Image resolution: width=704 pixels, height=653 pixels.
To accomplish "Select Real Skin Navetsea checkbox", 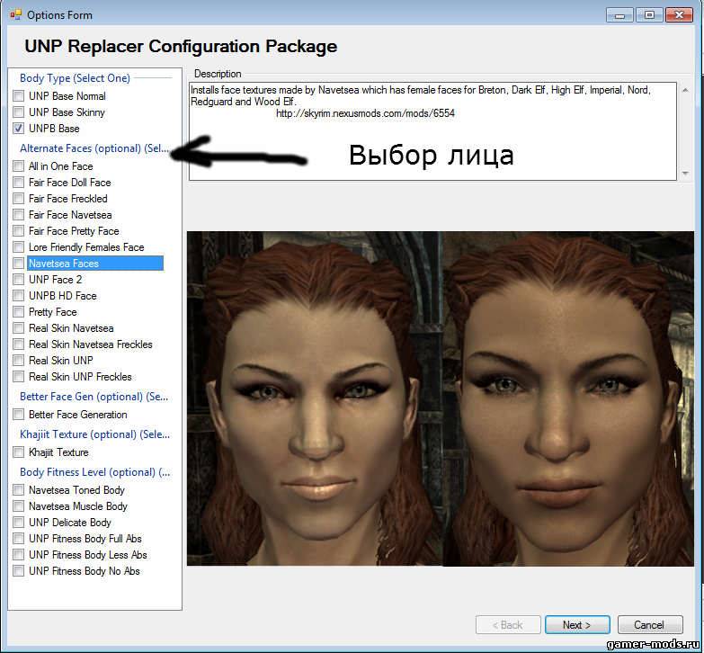I will point(18,328).
